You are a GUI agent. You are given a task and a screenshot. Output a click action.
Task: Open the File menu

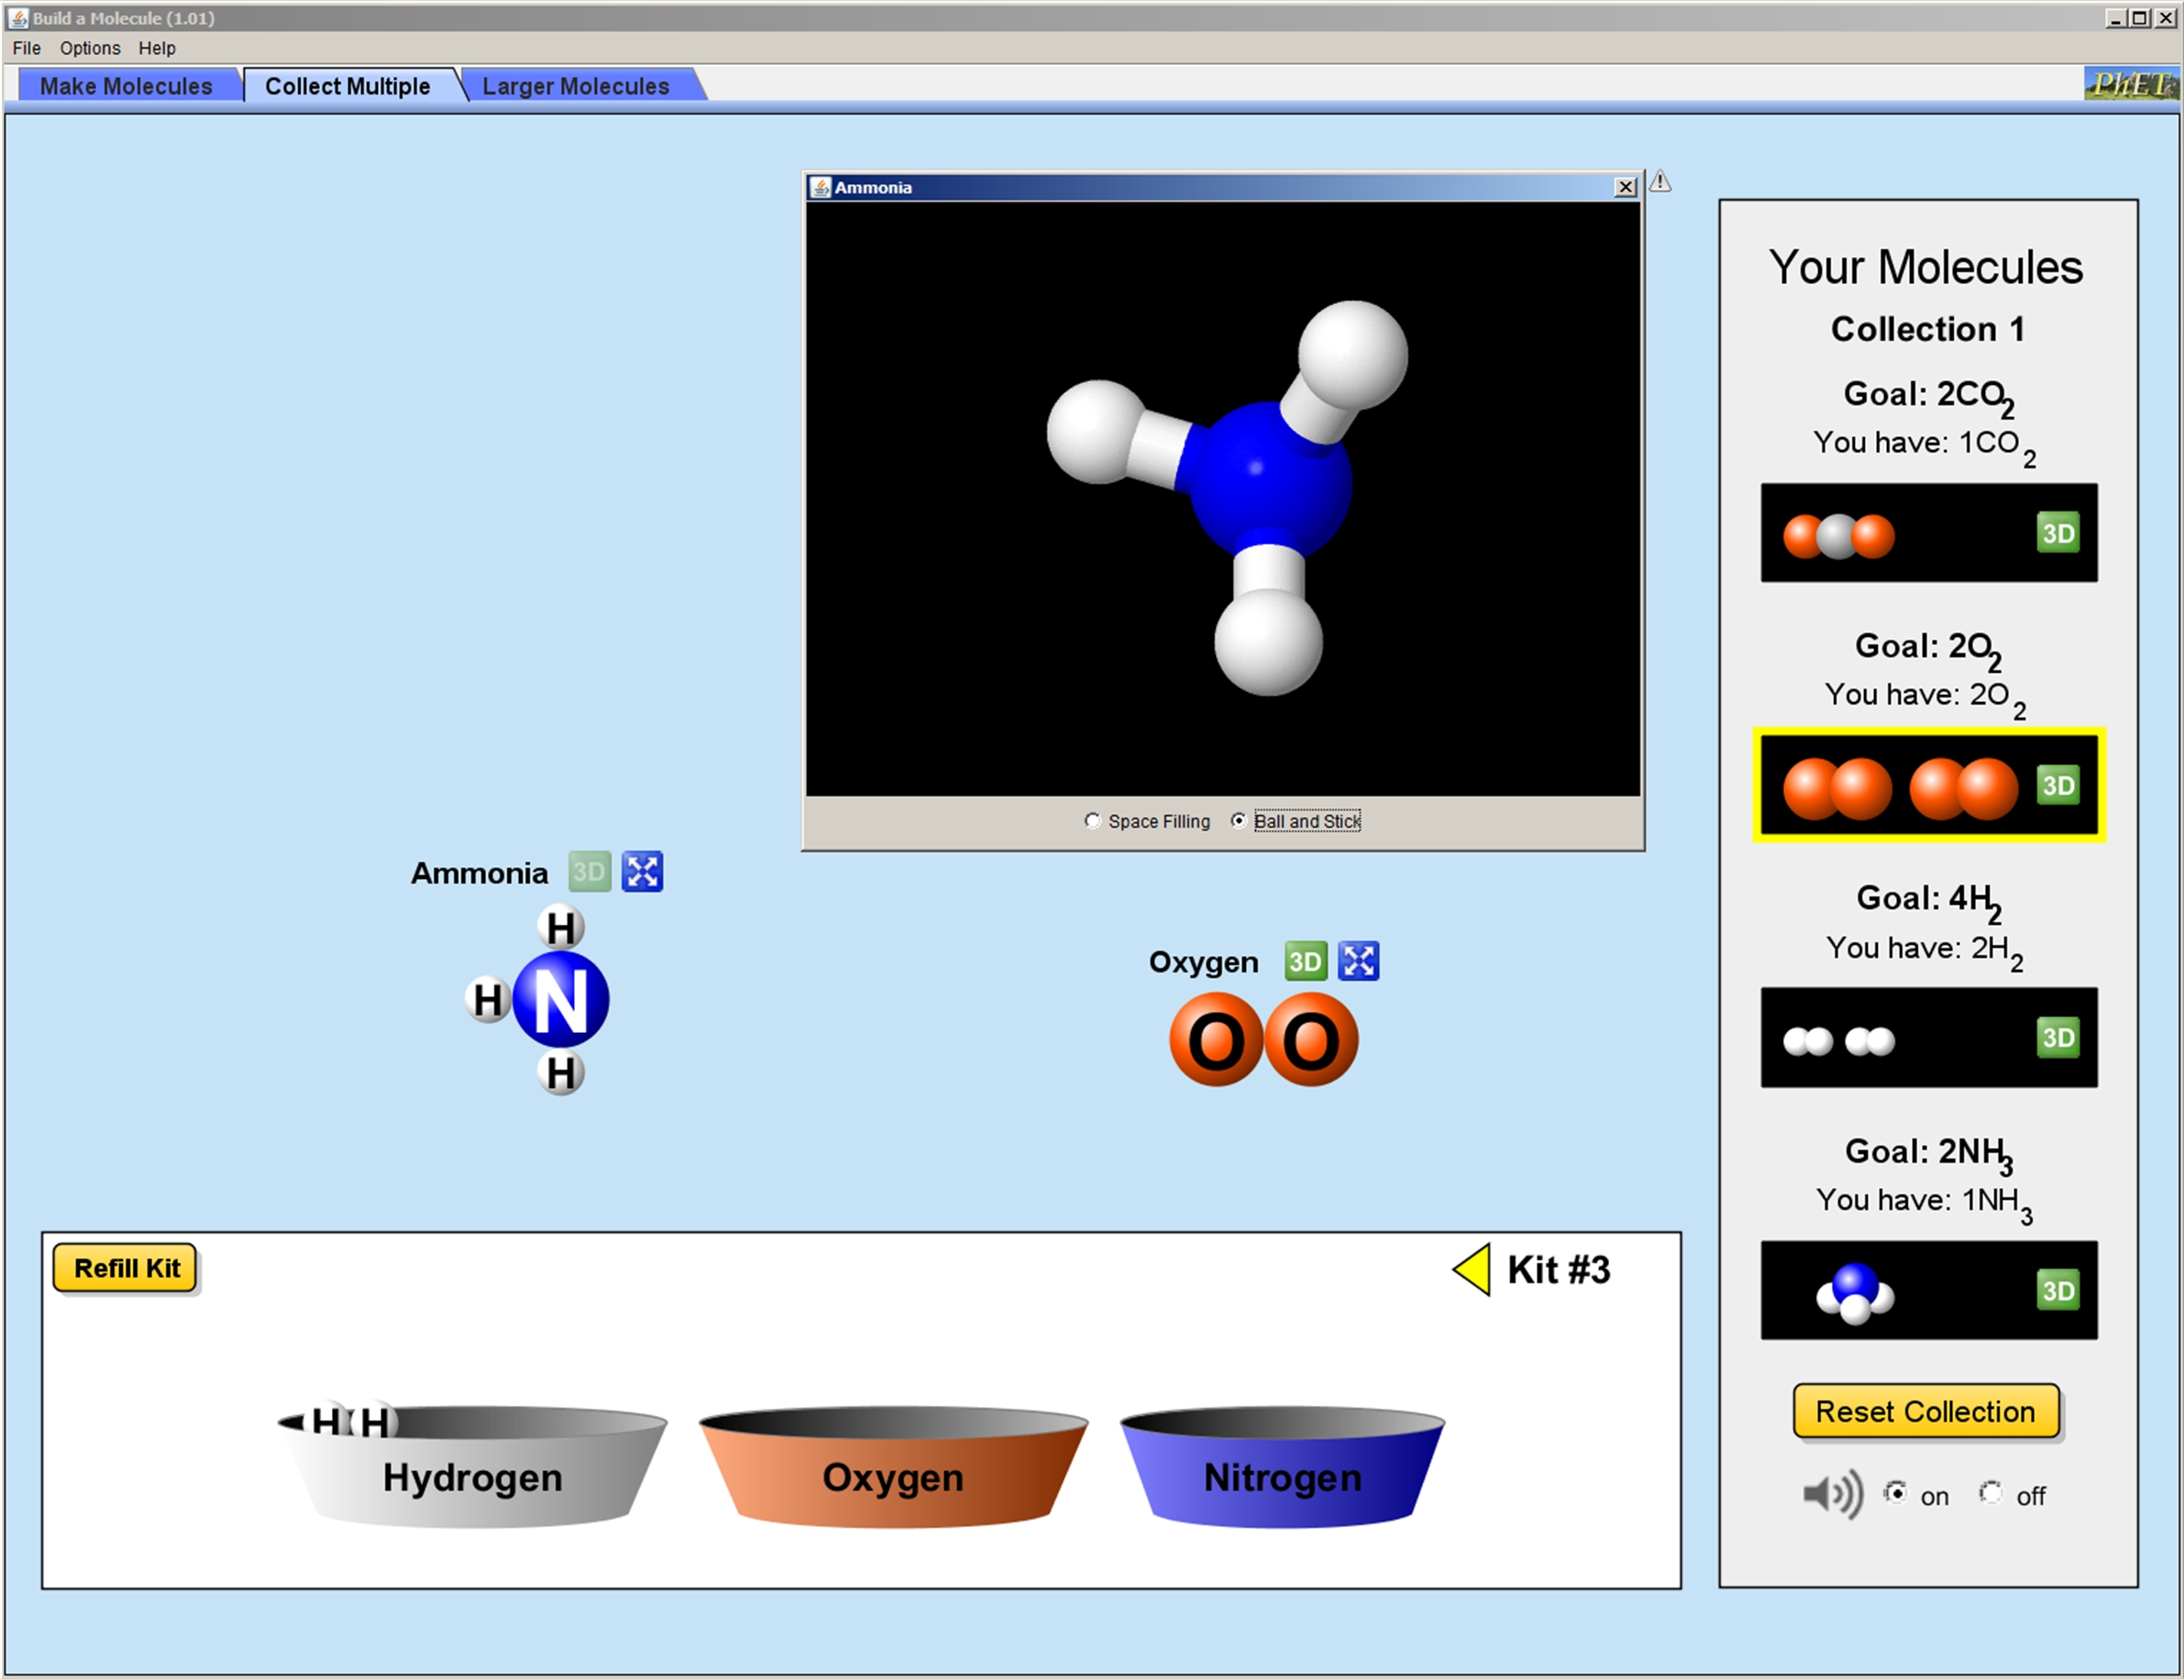point(27,48)
